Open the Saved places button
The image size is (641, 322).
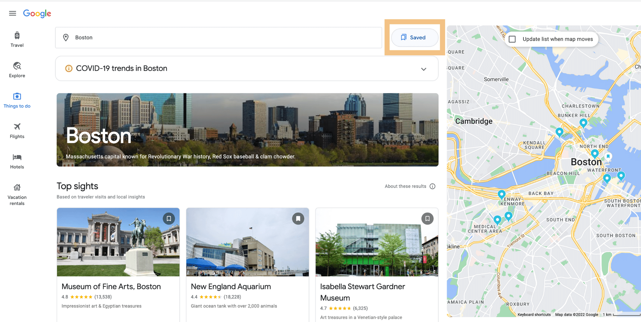click(x=414, y=38)
